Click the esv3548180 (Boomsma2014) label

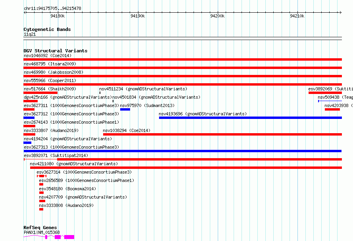click(x=67, y=189)
